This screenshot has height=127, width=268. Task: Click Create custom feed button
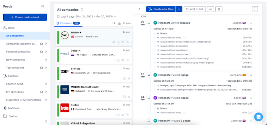[x=25, y=17]
